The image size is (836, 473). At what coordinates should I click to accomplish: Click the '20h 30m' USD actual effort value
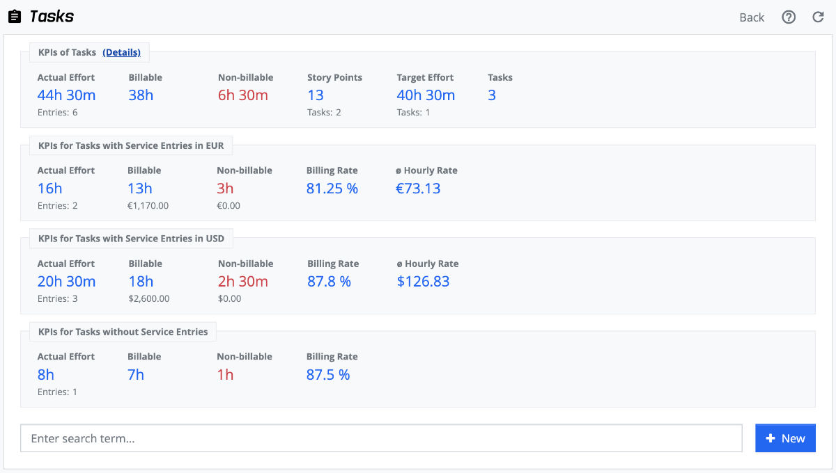pyautogui.click(x=66, y=282)
